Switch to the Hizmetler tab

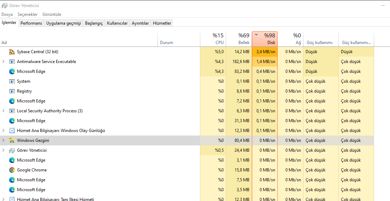tap(162, 23)
